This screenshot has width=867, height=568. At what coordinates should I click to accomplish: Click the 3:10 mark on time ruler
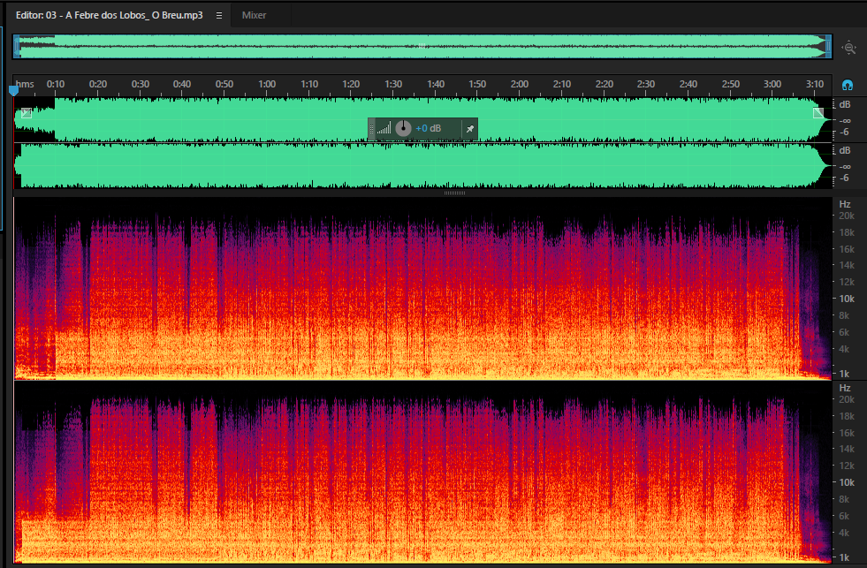pos(815,84)
